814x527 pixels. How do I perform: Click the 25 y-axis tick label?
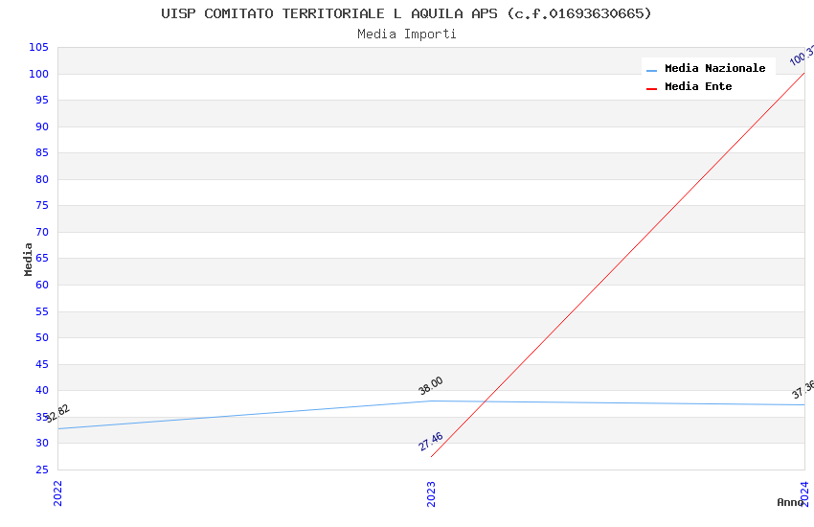coord(42,470)
